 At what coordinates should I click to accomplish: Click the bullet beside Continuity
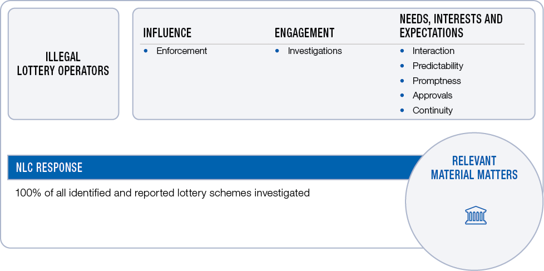coord(402,110)
